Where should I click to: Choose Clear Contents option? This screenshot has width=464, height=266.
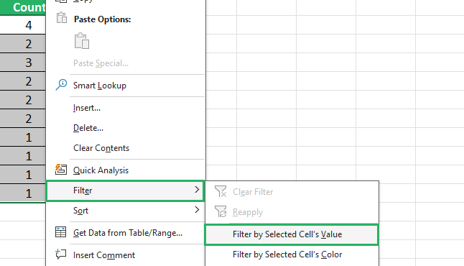tap(101, 148)
